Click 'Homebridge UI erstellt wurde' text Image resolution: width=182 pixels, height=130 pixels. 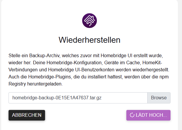coord(132,56)
